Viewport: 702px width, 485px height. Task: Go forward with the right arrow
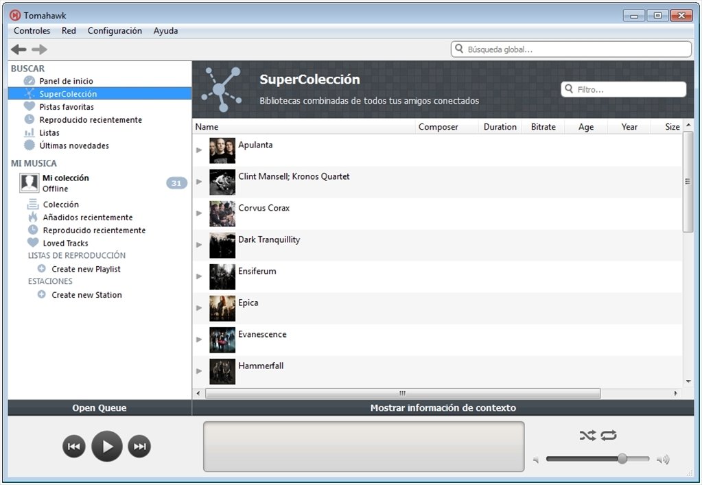pyautogui.click(x=39, y=49)
